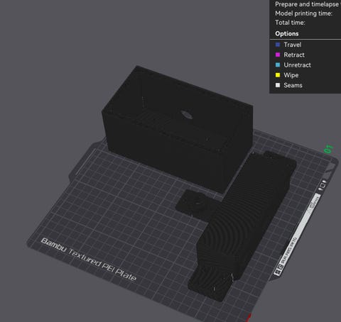Show Unretract points in preview
341x322 pixels.
point(293,65)
